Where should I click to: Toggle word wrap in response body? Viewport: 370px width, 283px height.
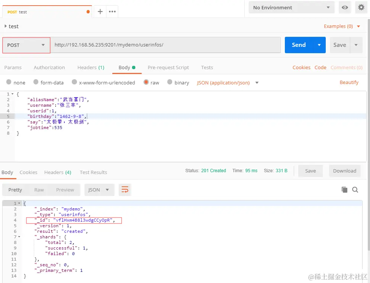[x=125, y=190]
